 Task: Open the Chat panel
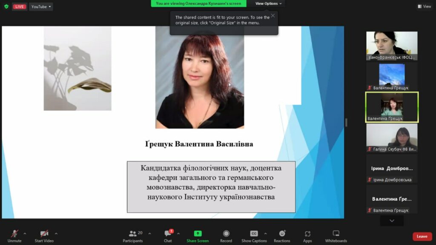168,236
